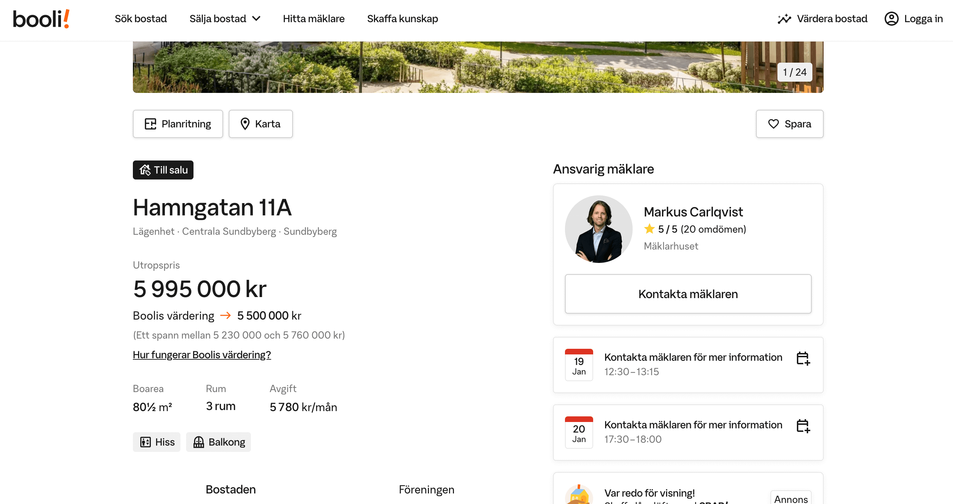953x504 pixels.
Task: Expand the Sälja bostad dropdown
Action: (x=225, y=19)
